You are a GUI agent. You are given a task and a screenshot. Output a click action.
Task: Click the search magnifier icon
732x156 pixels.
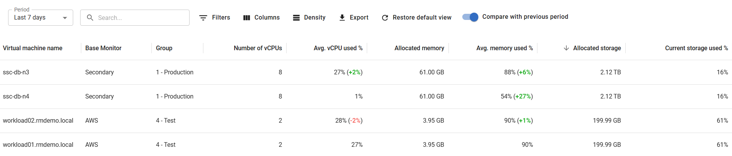pyautogui.click(x=90, y=18)
